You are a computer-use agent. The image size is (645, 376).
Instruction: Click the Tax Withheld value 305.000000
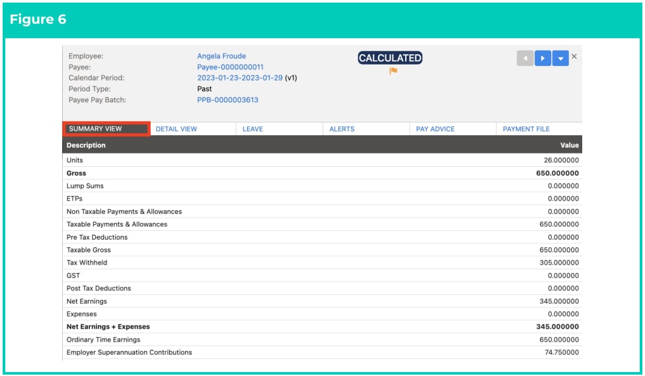(559, 263)
